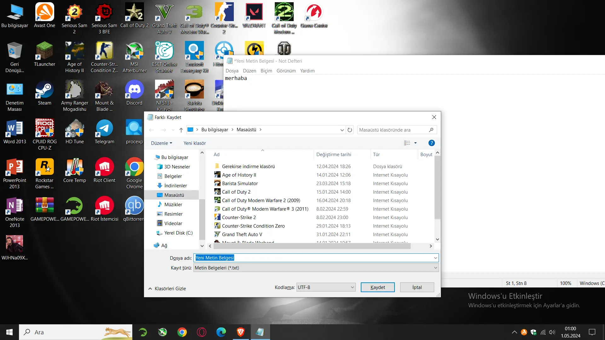Open the Discord desktop shortcut
Viewport: 605px width, 340px height.
135,93
